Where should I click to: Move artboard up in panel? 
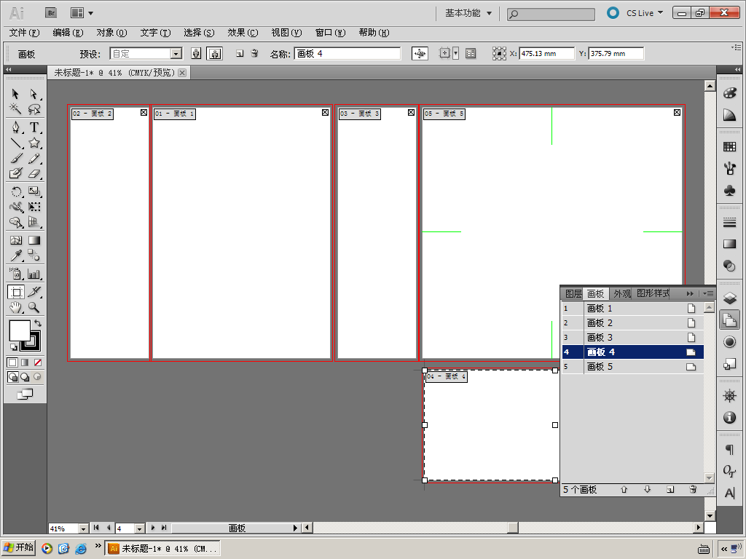click(624, 490)
